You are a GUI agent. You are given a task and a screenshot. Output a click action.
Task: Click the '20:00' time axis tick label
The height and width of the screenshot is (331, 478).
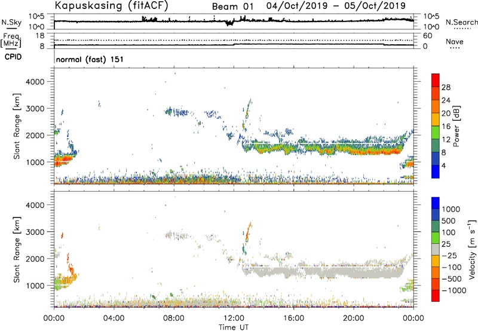[x=353, y=318]
